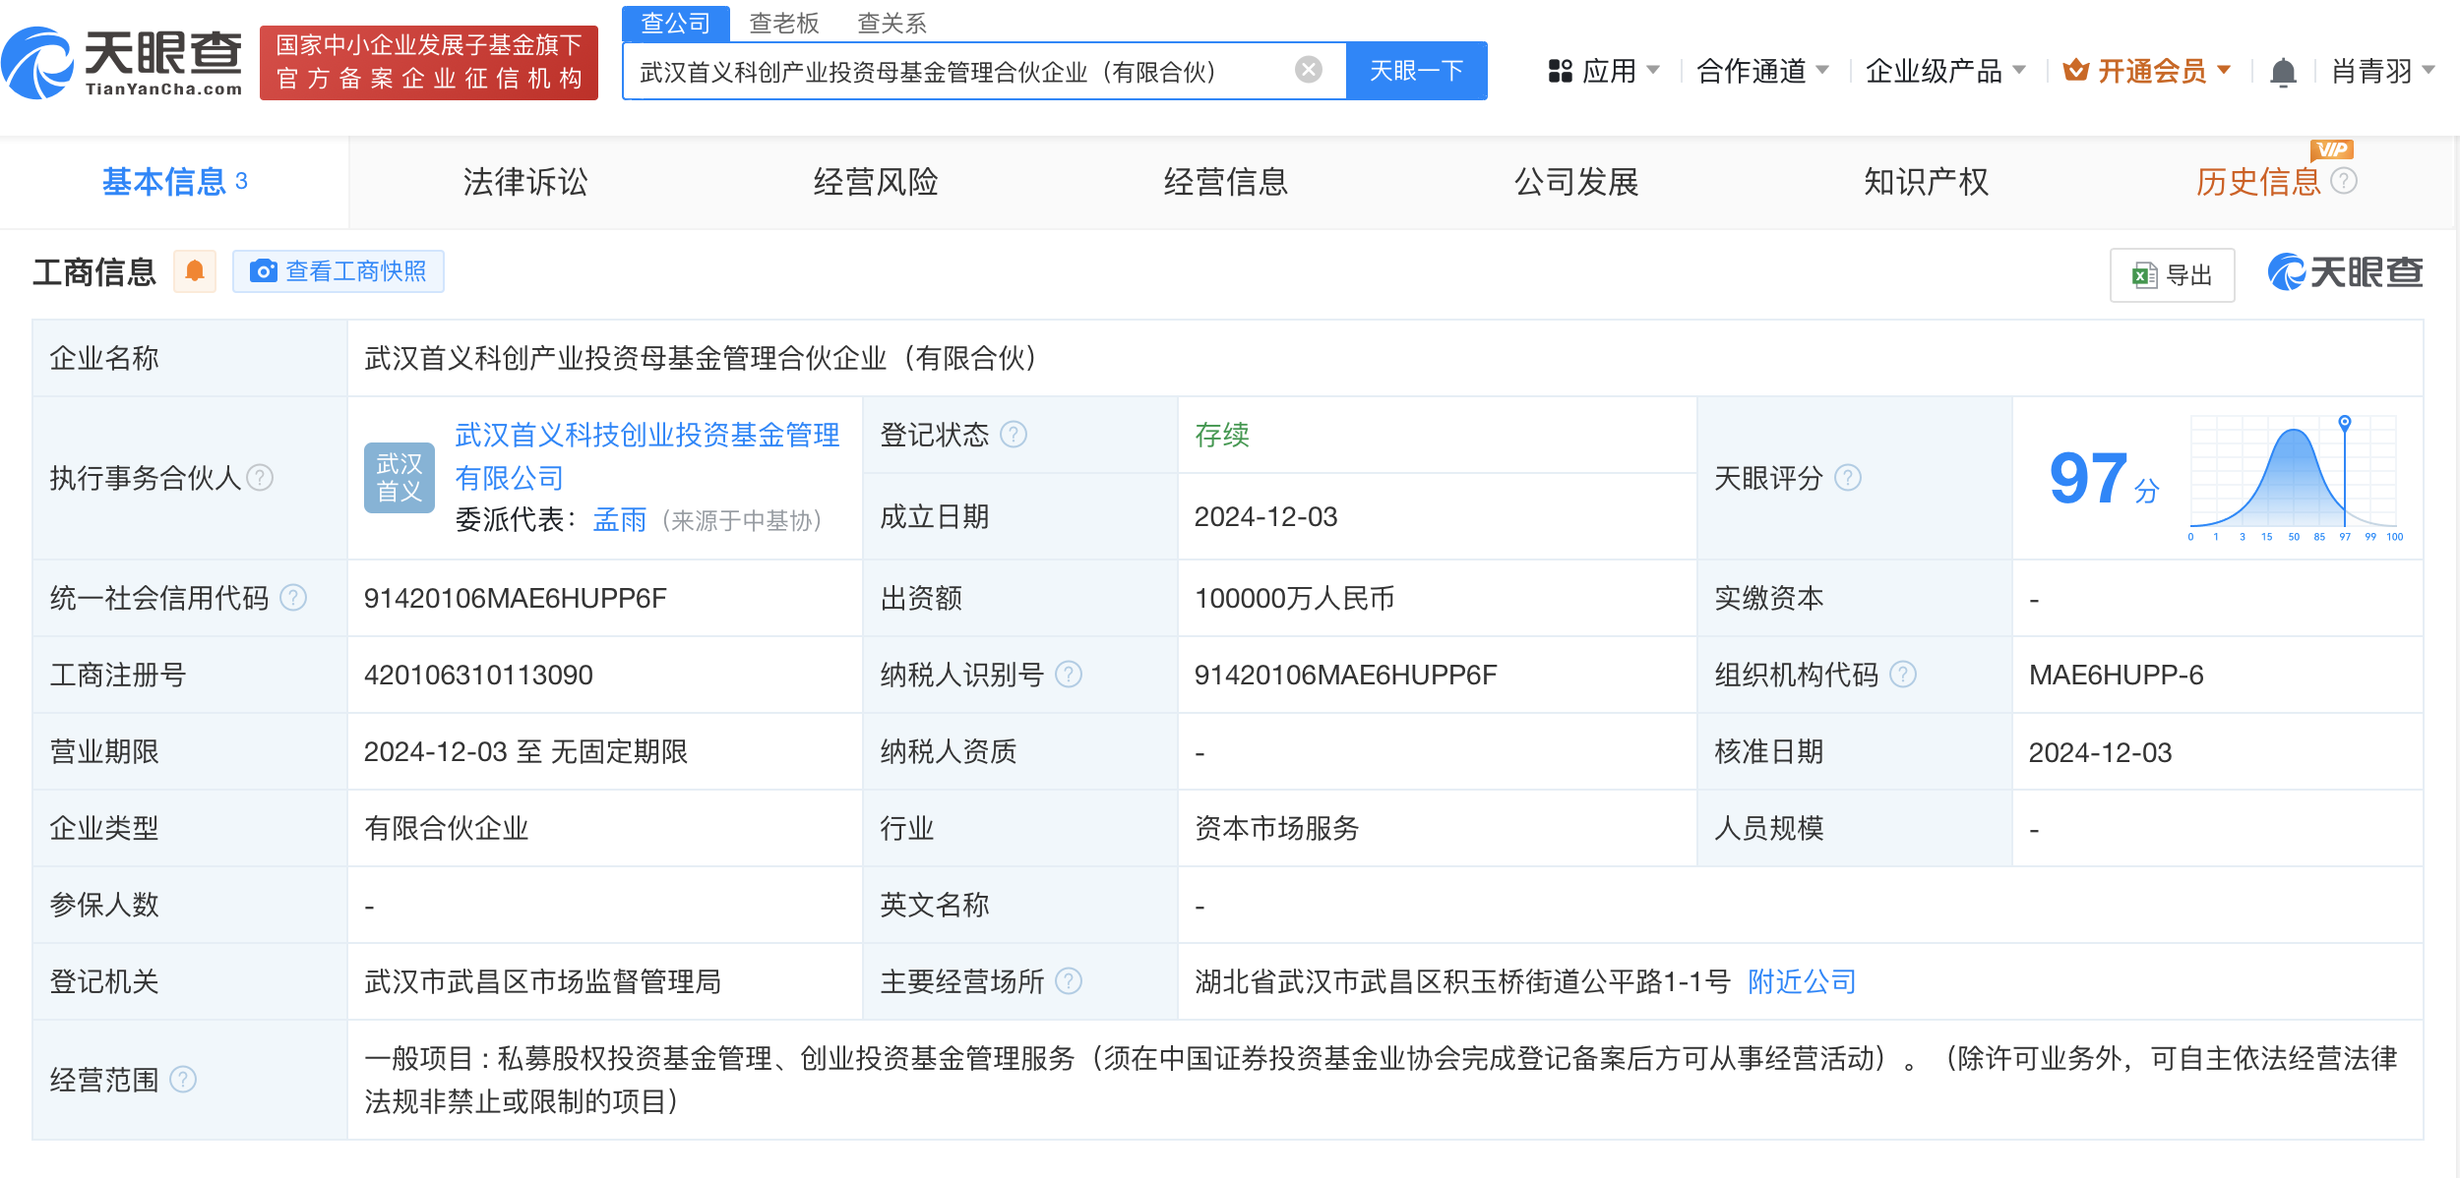Click the 武汉市武昌区市场监督管理局 registrar text
The width and height of the screenshot is (2460, 1178).
pos(542,981)
